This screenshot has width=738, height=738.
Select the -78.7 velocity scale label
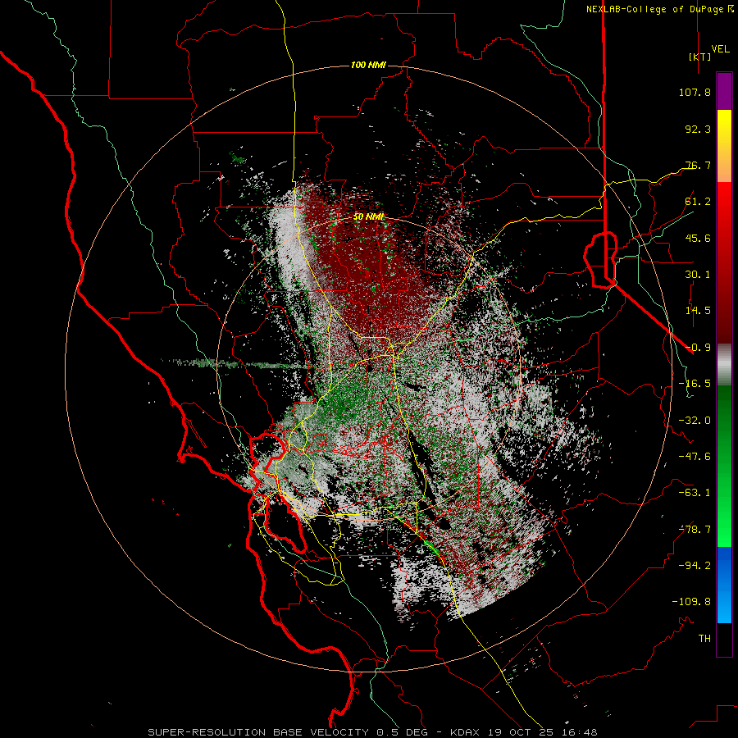[695, 530]
